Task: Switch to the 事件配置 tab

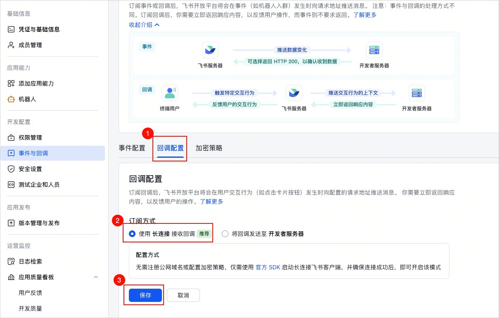Action: (132, 148)
